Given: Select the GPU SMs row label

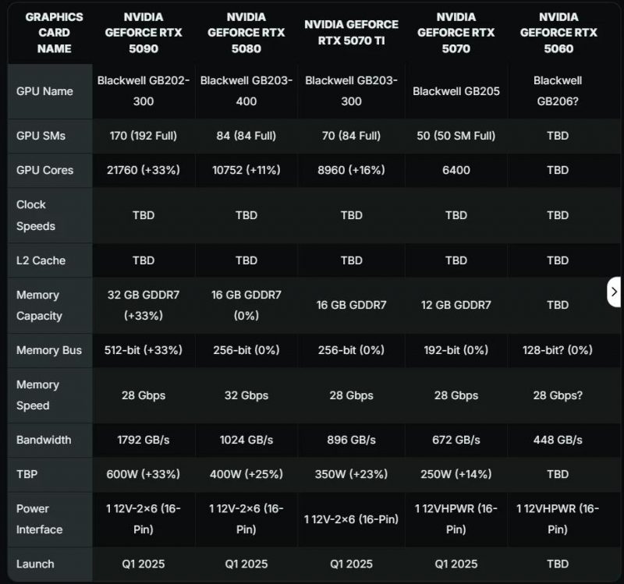Looking at the screenshot, I should pos(41,136).
